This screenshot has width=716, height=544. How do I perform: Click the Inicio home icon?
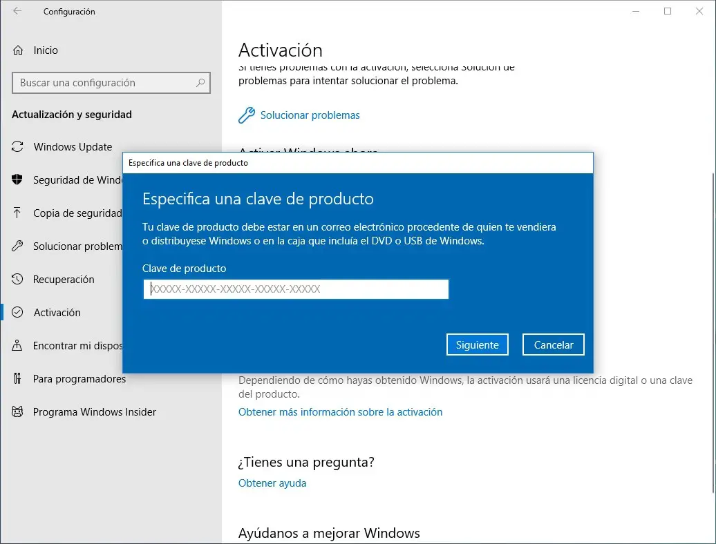click(18, 50)
